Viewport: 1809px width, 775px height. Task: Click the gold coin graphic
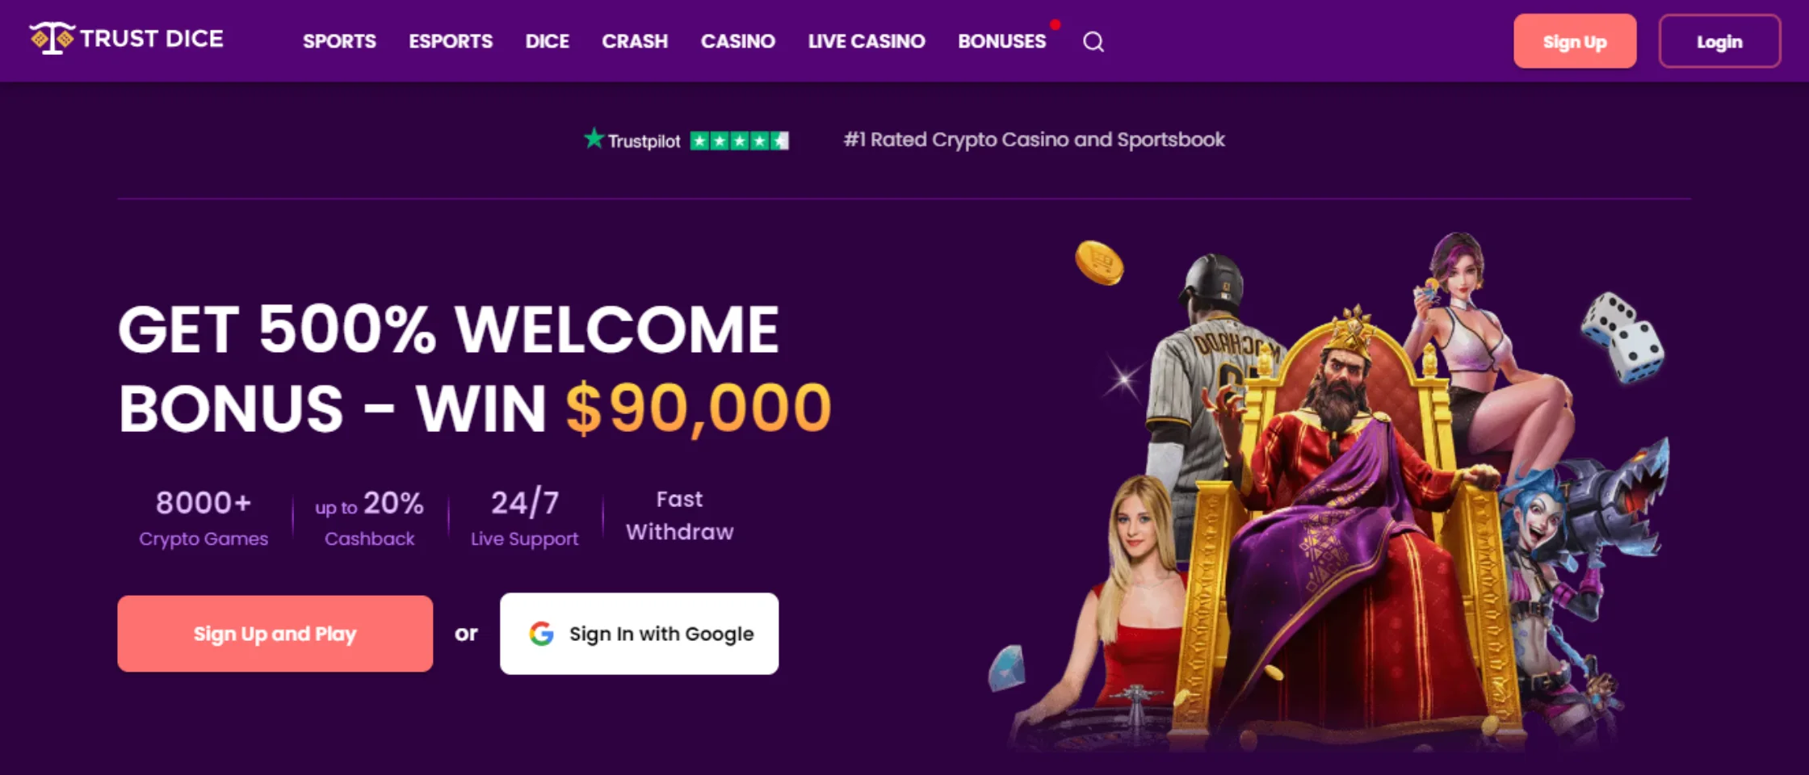coord(1099,263)
